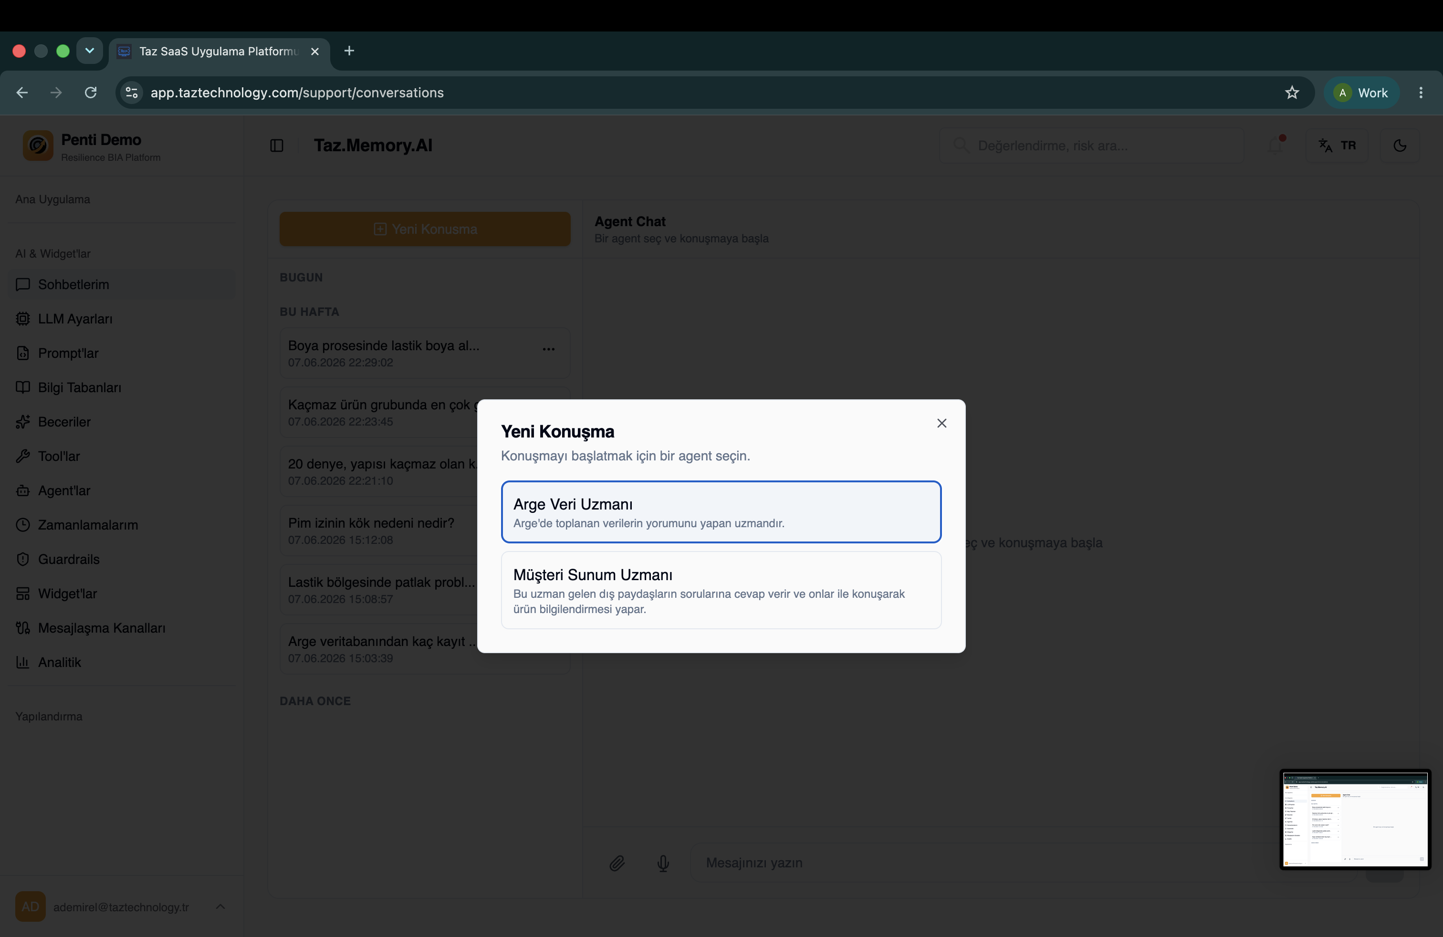Click the Yeni Konusma button

pyautogui.click(x=424, y=229)
